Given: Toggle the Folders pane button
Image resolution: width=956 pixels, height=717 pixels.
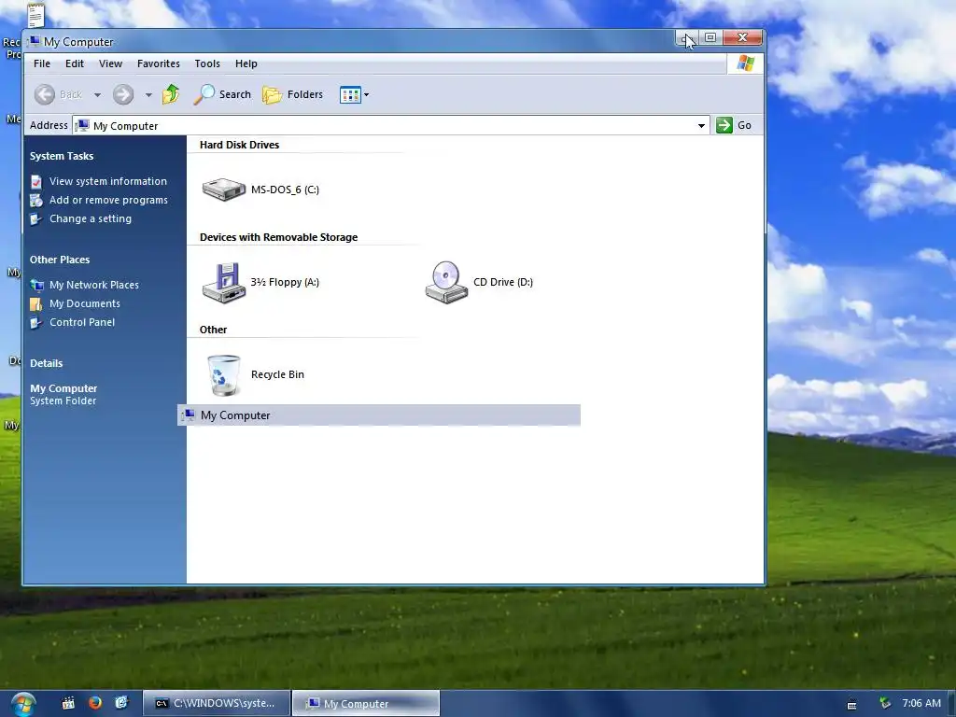Looking at the screenshot, I should coord(292,94).
